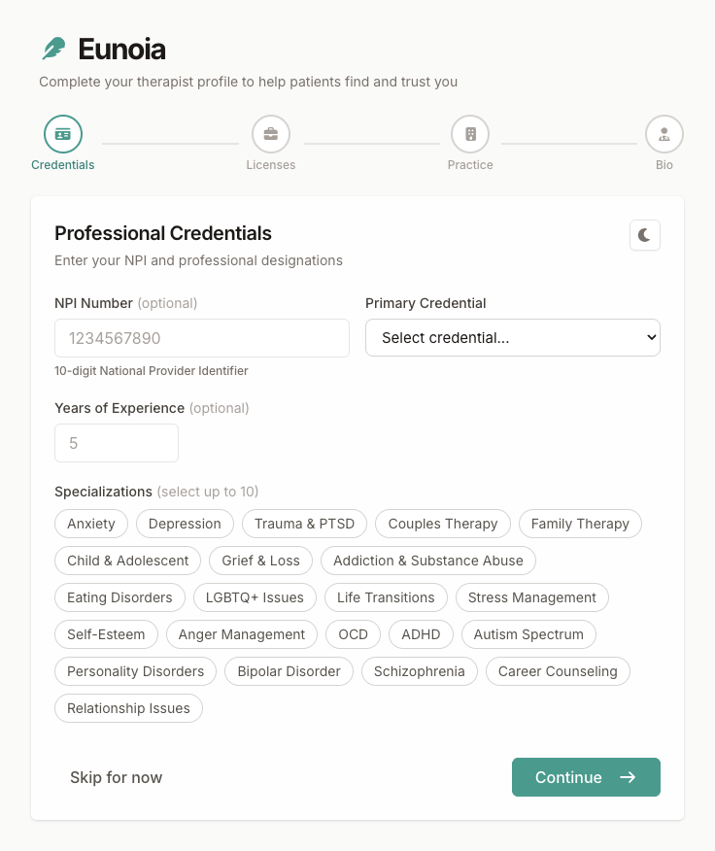Click the Practice step label
The image size is (715, 851).
pyautogui.click(x=470, y=165)
